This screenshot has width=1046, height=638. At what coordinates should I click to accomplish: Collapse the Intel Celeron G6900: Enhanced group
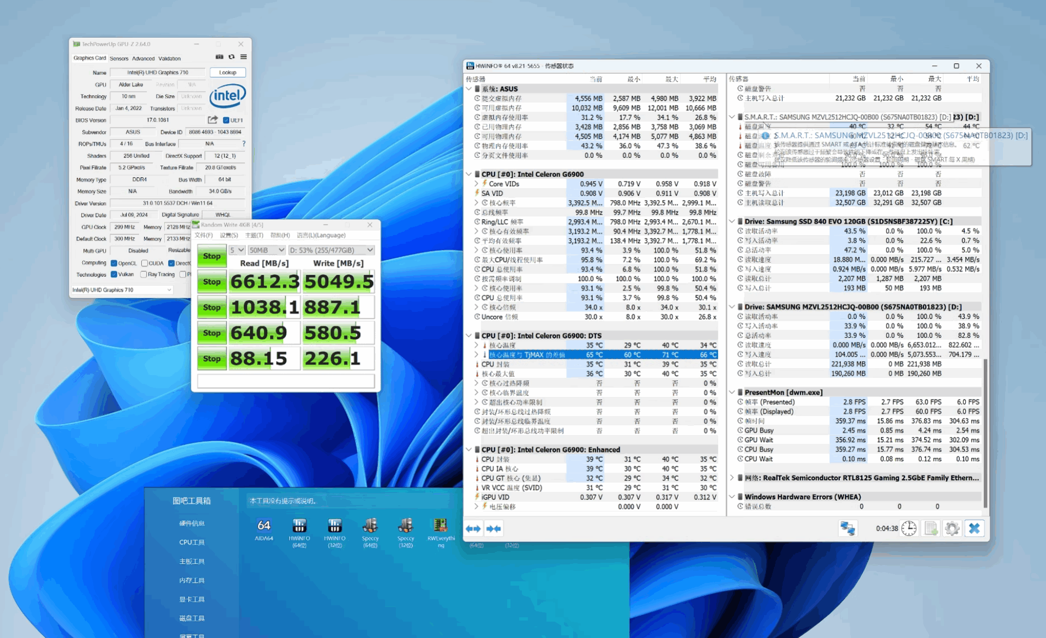[469, 450]
